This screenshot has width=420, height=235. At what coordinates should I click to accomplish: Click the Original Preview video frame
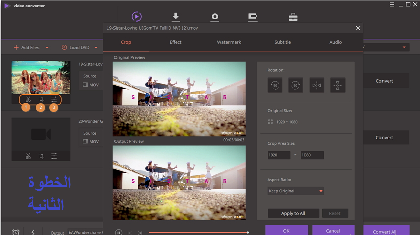coord(179,99)
